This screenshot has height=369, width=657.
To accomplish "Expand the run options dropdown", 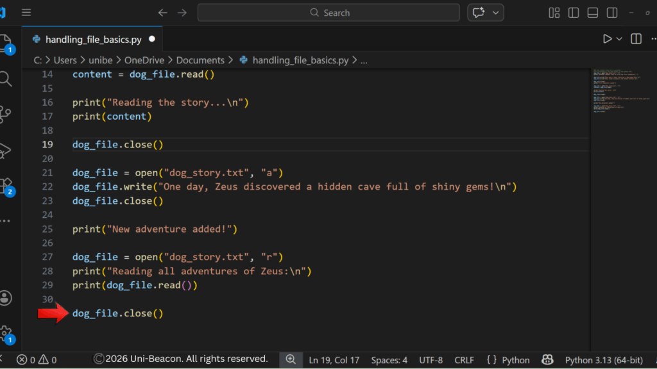I will [619, 39].
